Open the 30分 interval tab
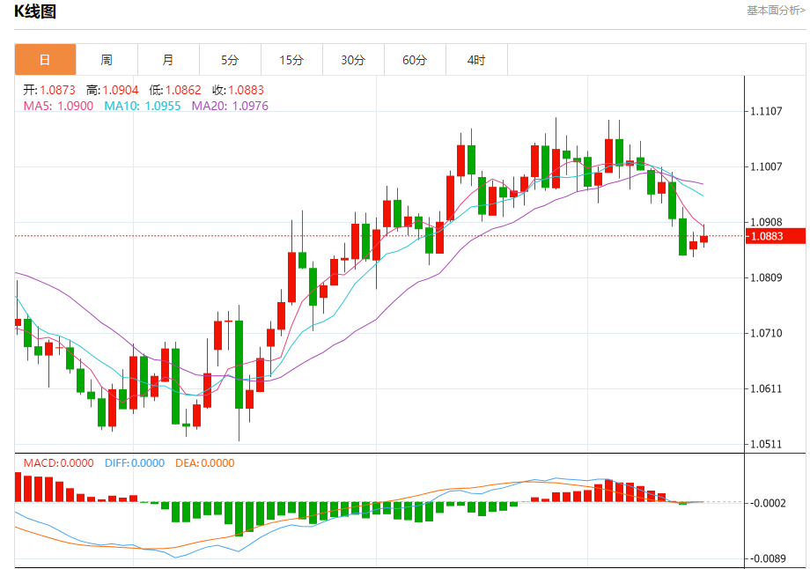Screen dimensions: 810x569 (x=353, y=60)
